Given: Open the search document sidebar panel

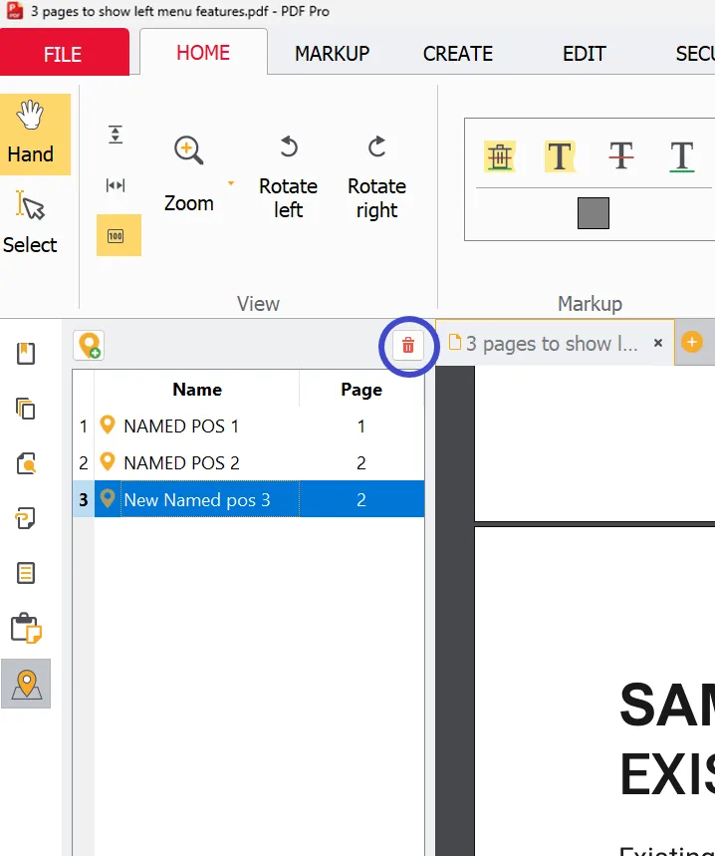Looking at the screenshot, I should tap(26, 463).
